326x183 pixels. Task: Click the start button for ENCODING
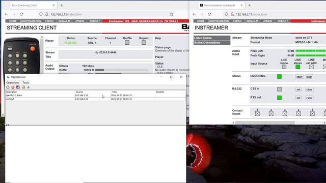(299, 77)
